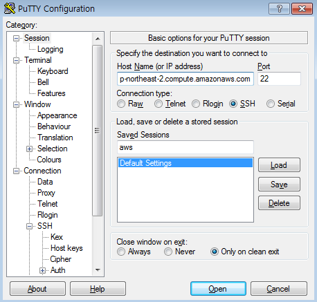This screenshot has height=302, width=317.
Task: Expand the Selection tree node
Action: [x=29, y=149]
